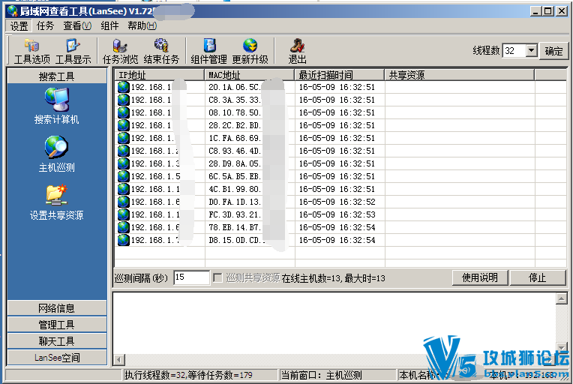Click the 工具显示 toolbar icon
The image size is (573, 384).
73,51
